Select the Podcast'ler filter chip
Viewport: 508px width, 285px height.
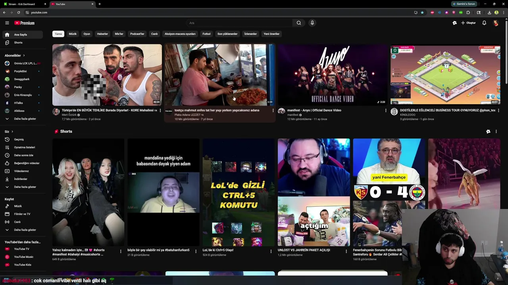coord(137,34)
